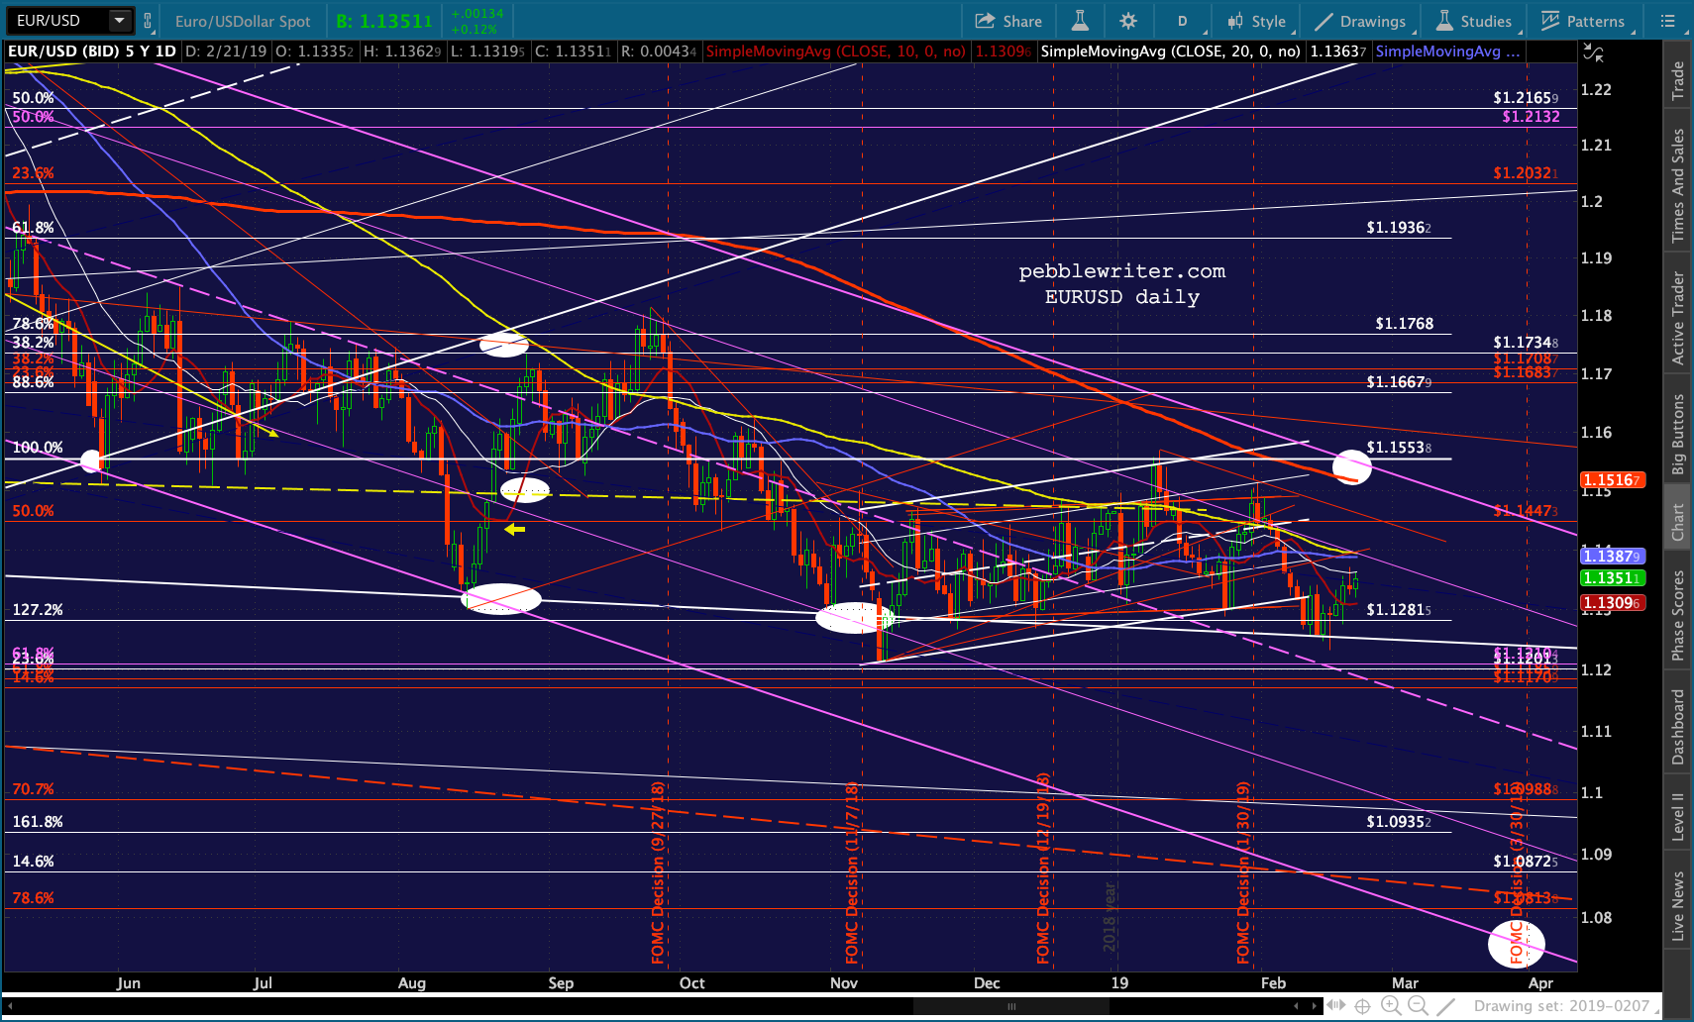
Task: Click the $1.2165 price level label
Action: coord(1527,98)
